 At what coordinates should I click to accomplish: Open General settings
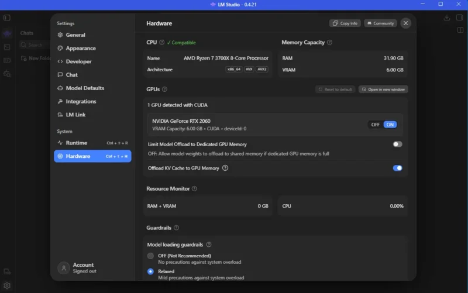pos(92,35)
